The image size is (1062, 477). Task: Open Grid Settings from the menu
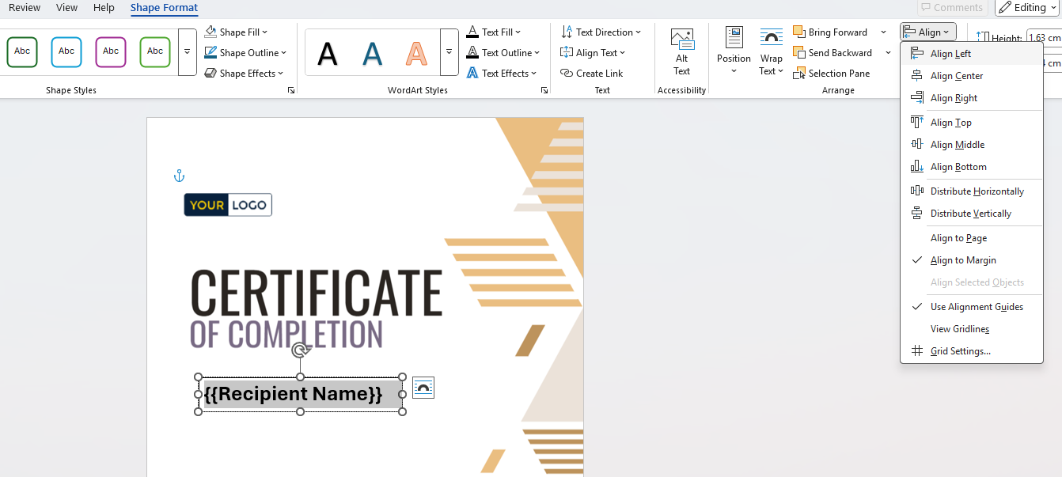click(x=972, y=350)
